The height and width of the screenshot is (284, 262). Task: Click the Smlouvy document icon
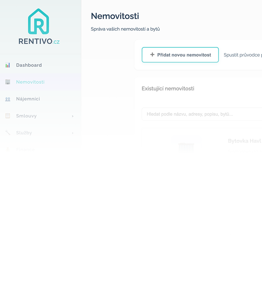coord(8,116)
